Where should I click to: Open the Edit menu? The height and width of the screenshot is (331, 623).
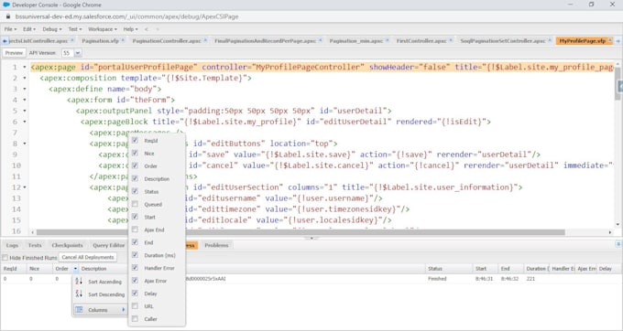click(x=29, y=29)
